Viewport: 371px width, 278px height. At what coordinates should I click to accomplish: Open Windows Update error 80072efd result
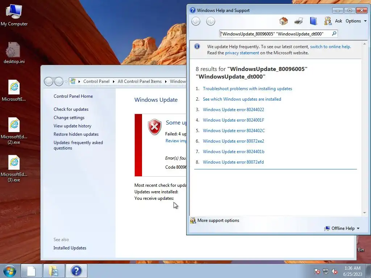point(233,162)
